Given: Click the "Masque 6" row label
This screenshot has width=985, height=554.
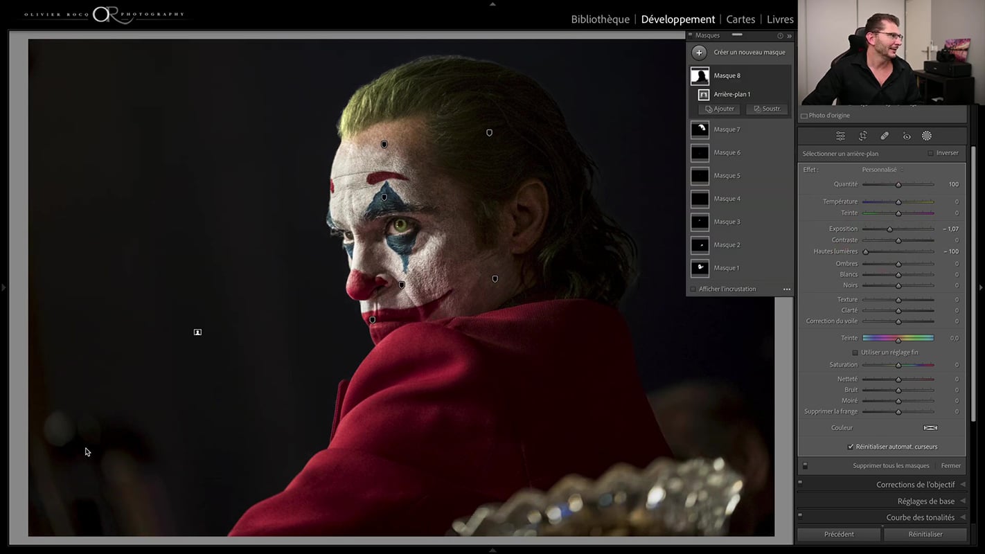Looking at the screenshot, I should [x=727, y=153].
